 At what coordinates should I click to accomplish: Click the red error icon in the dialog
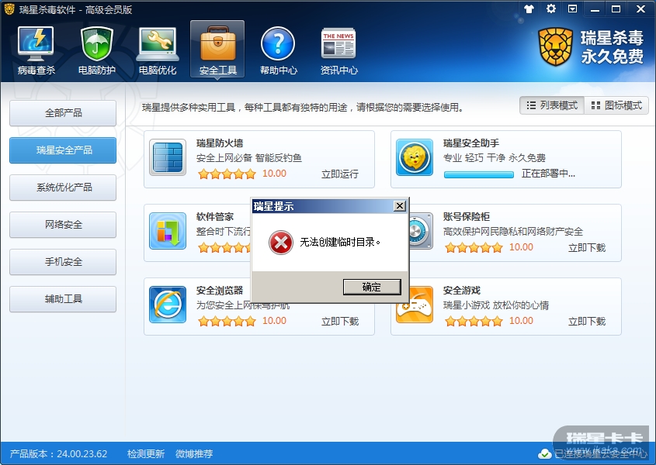pos(281,243)
